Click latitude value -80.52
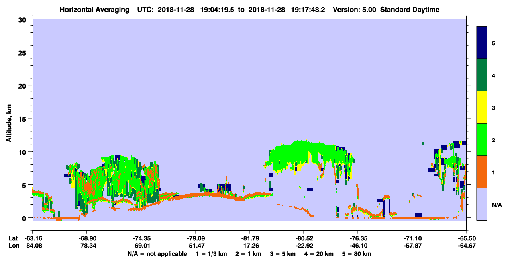The height and width of the screenshot is (265, 518). pyautogui.click(x=304, y=238)
